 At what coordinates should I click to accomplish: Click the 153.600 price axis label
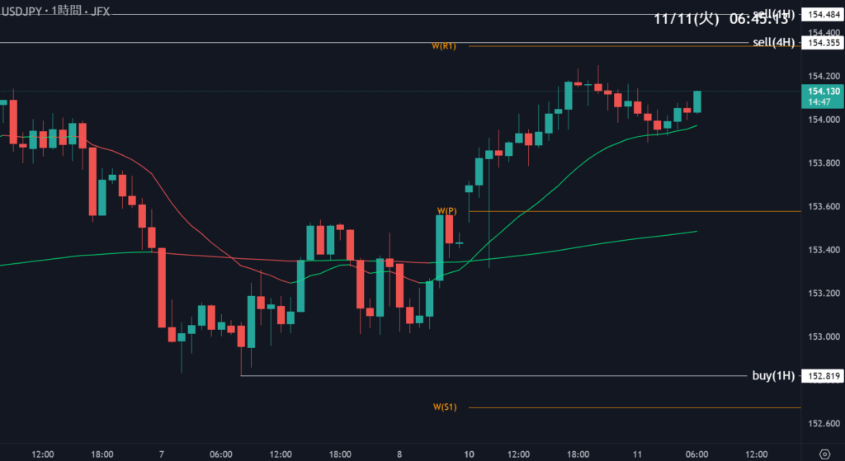[x=824, y=207]
